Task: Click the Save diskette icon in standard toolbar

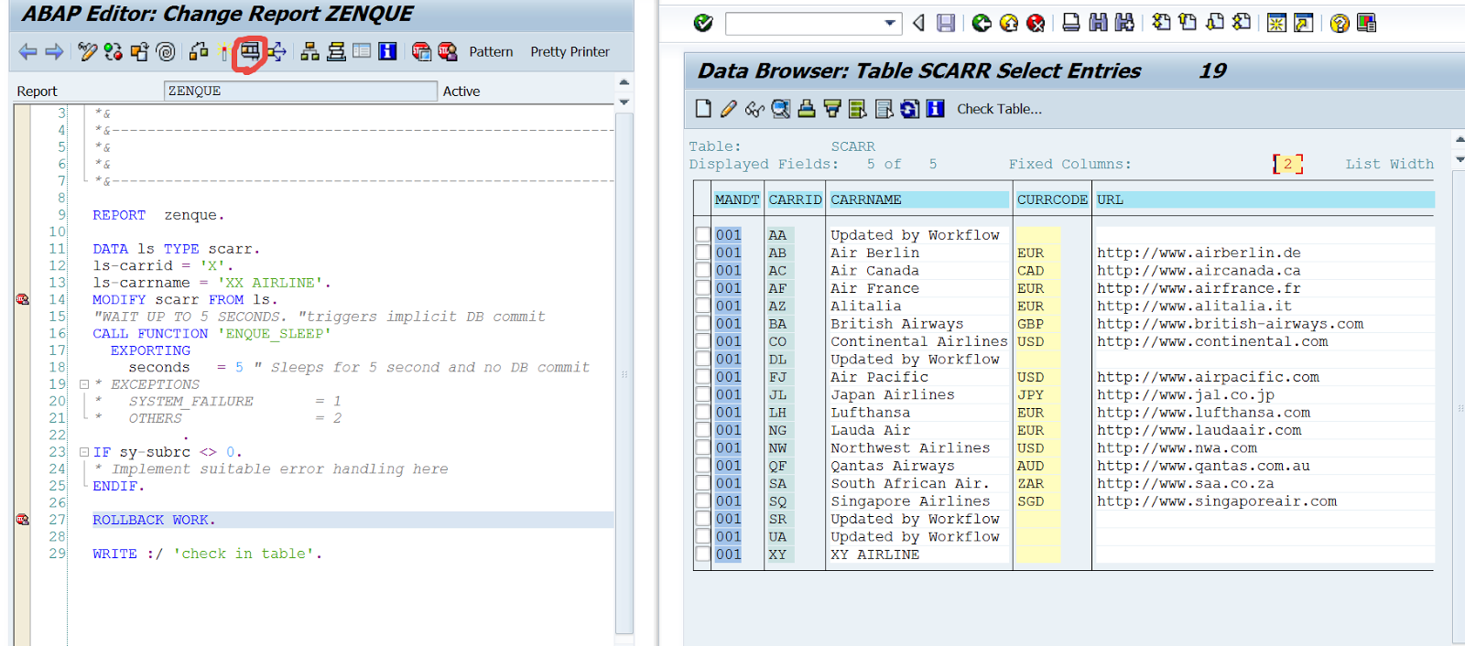Action: (x=946, y=23)
